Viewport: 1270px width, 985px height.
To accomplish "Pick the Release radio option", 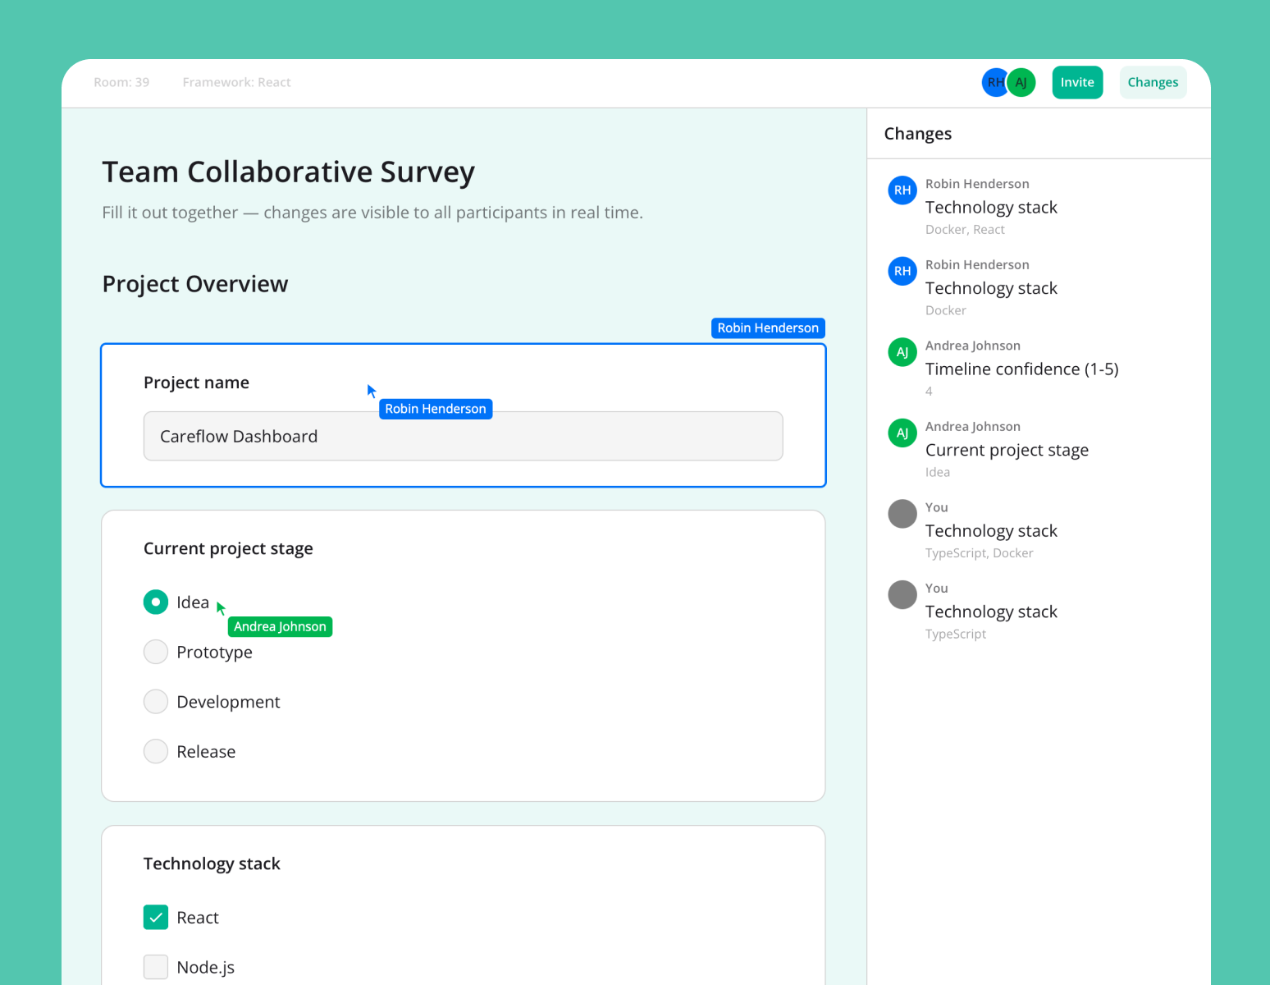I will 156,751.
